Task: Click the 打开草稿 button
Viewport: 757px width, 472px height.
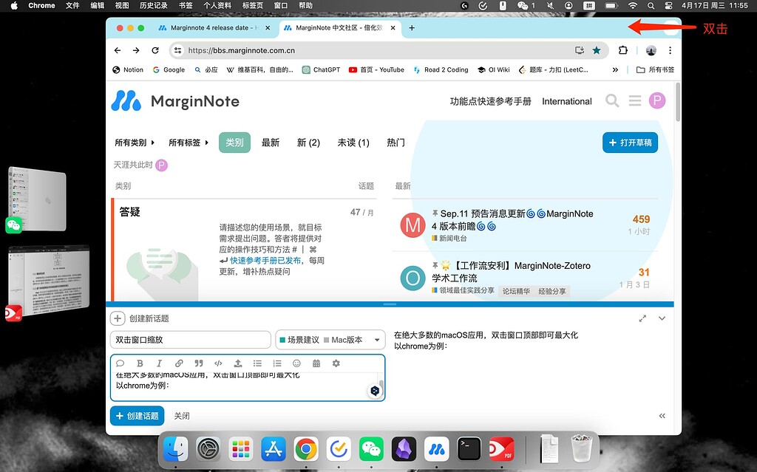Action: click(629, 143)
